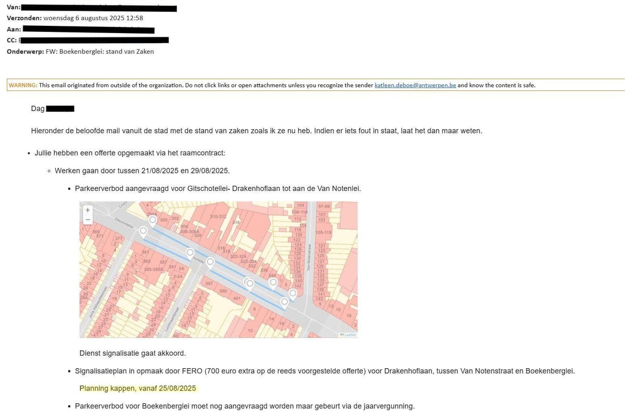This screenshot has width=625, height=413.
Task: Select the lowest marker on the southern blue line
Action: tap(284, 303)
